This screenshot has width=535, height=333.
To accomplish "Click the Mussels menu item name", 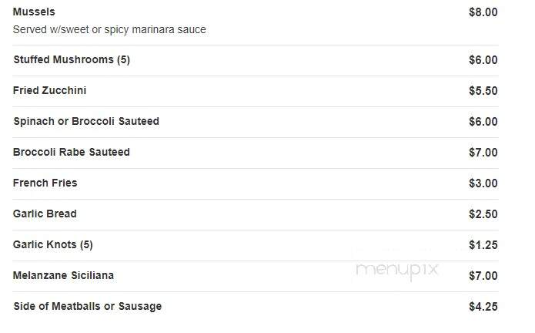I will 34,12.
